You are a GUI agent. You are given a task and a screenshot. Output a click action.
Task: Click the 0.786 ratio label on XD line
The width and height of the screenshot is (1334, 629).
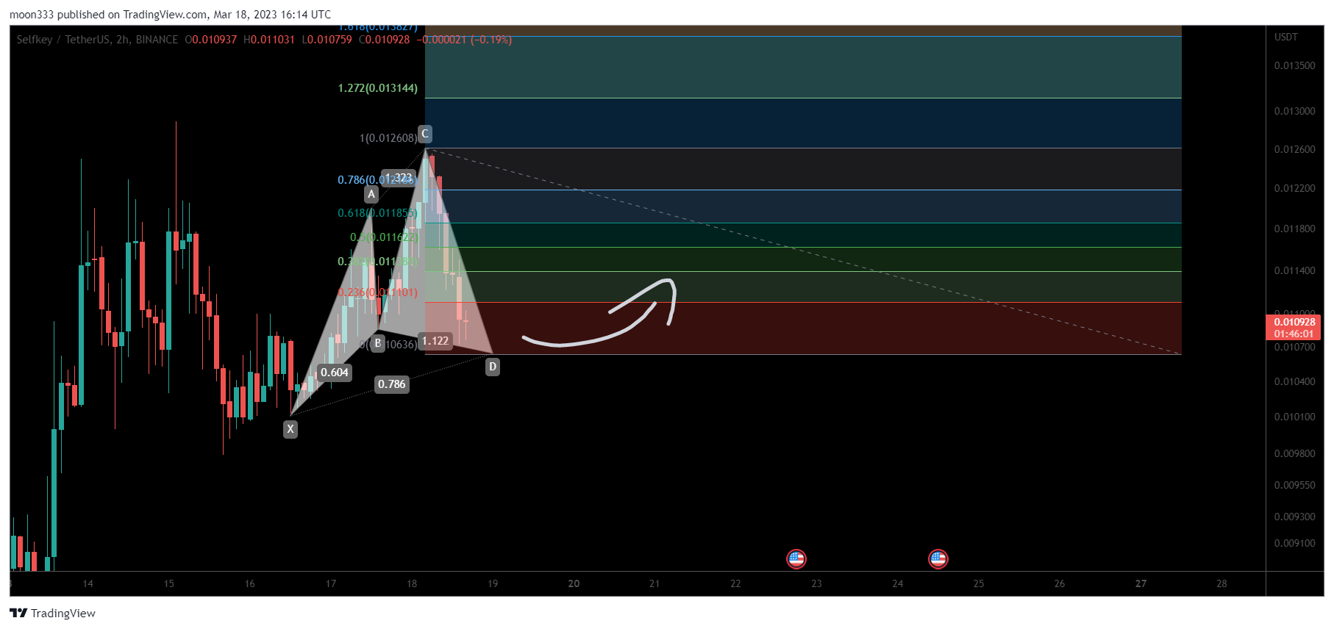click(x=392, y=384)
